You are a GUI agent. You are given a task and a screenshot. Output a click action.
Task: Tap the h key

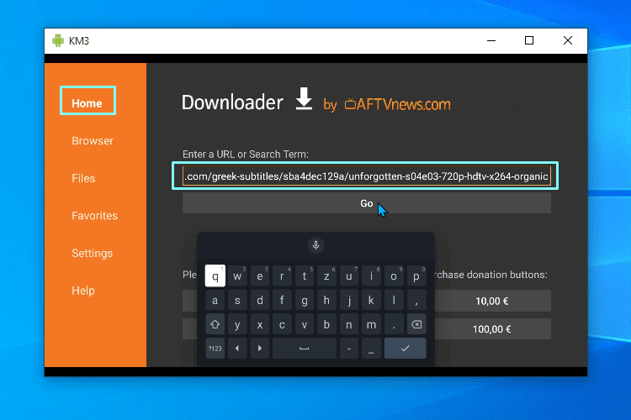[326, 300]
